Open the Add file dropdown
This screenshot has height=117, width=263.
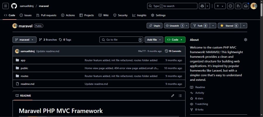click(154, 40)
